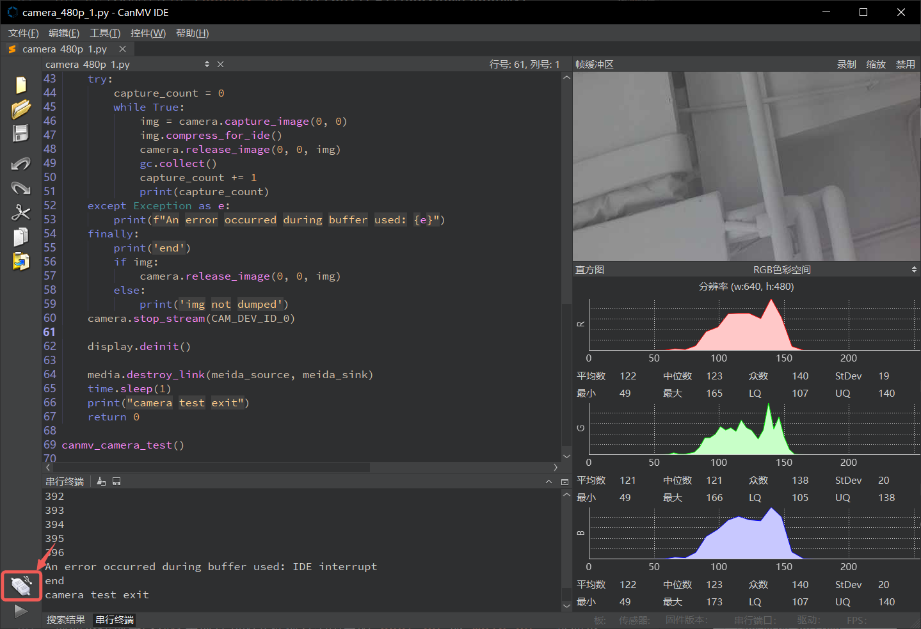This screenshot has width=921, height=629.
Task: Open the 帮助 menu
Action: pos(191,33)
